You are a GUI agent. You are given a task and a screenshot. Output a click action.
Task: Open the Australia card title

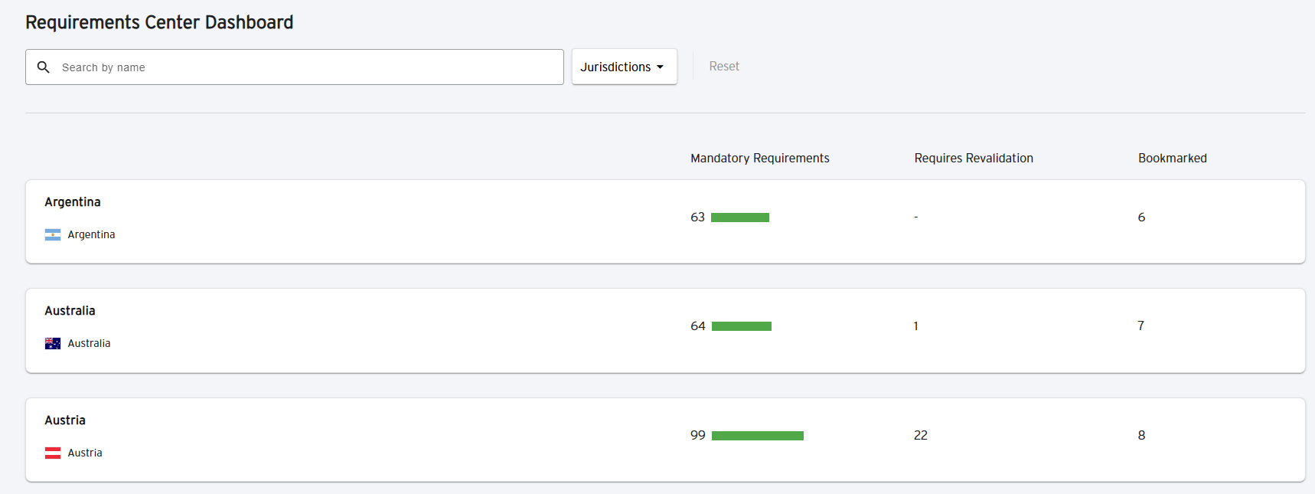(70, 311)
